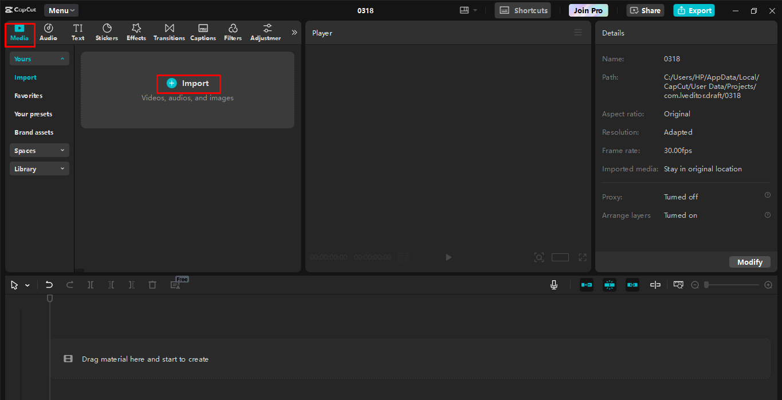The image size is (782, 400).
Task: Open the Stickers tab
Action: pos(107,33)
